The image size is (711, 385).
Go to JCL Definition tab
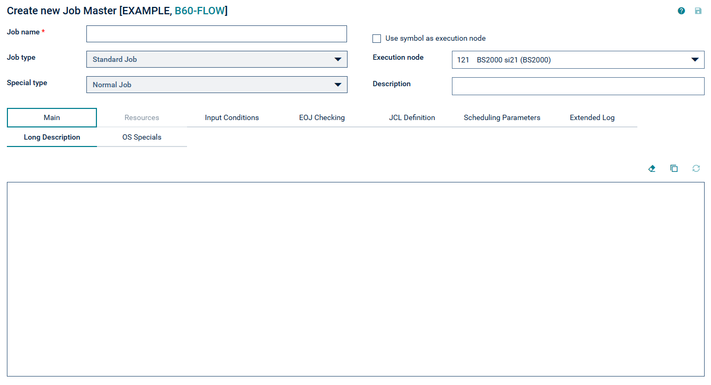point(412,117)
